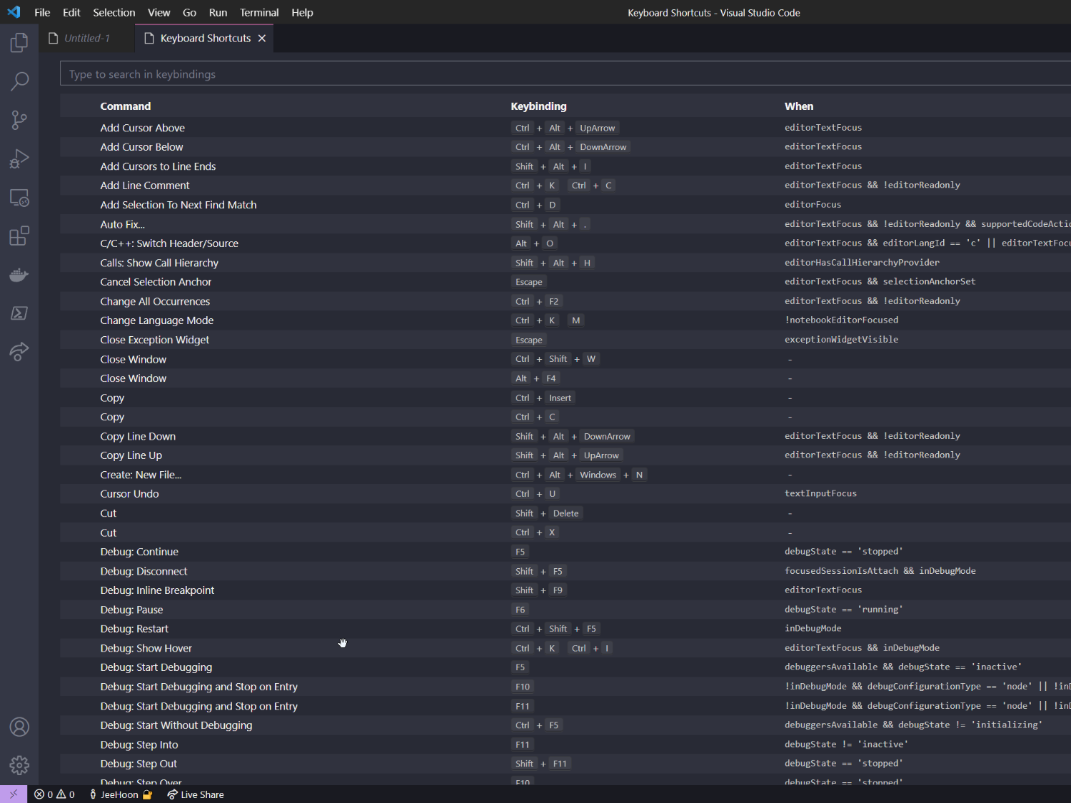Open the Live Share view in activity bar
The height and width of the screenshot is (803, 1071).
point(19,351)
